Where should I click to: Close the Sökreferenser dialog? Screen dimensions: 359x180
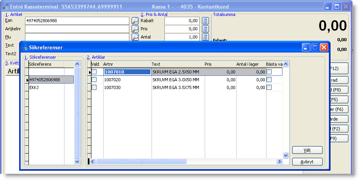tap(324, 47)
